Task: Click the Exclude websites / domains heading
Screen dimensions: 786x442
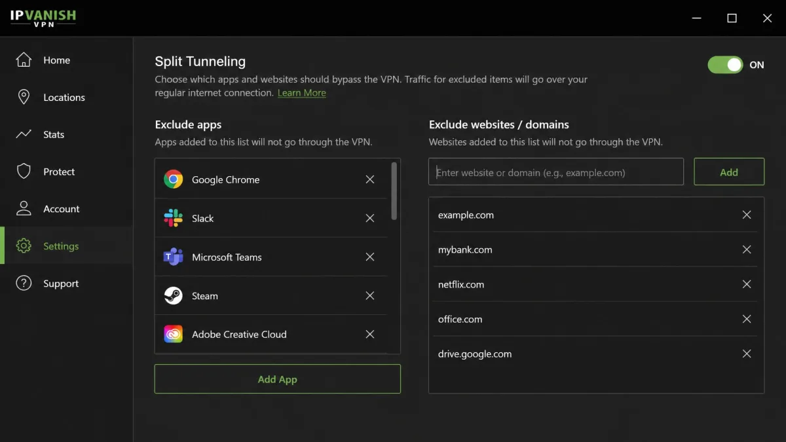Action: 498,124
